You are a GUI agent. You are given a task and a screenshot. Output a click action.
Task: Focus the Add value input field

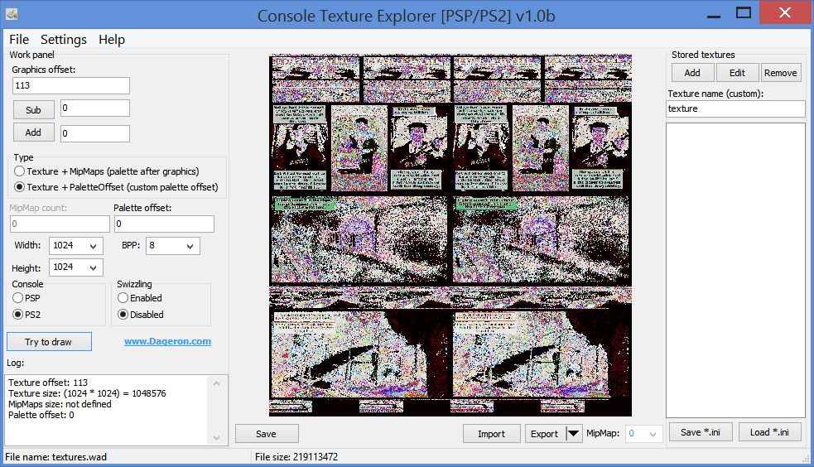[95, 133]
